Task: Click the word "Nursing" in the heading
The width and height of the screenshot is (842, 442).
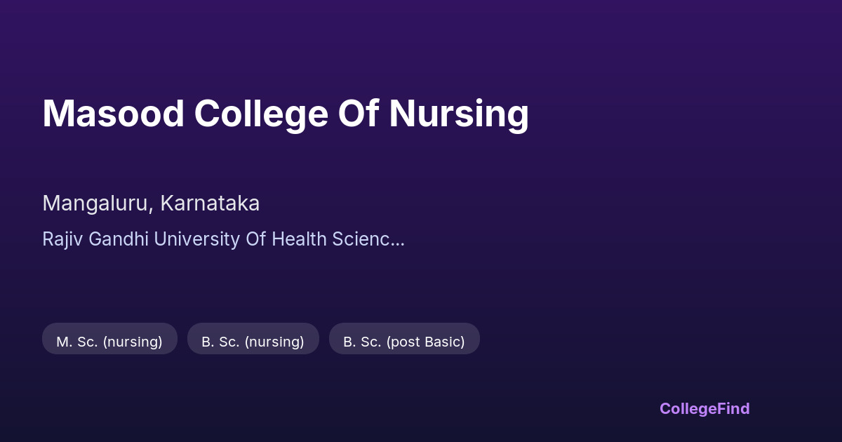Action: [x=459, y=114]
